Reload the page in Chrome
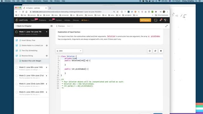Screen dimensions: 203x114 click(23, 12)
